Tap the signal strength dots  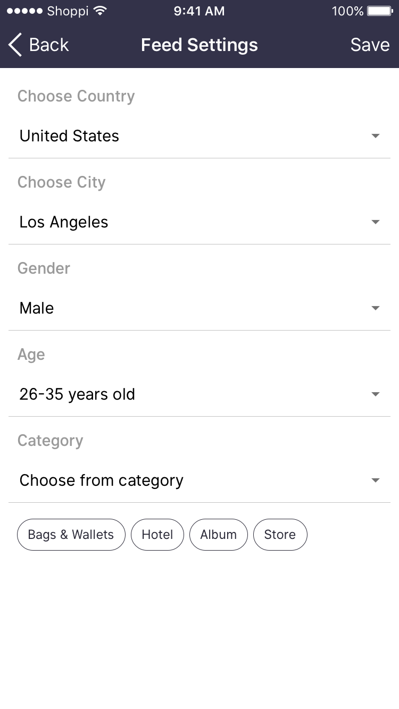tap(24, 11)
